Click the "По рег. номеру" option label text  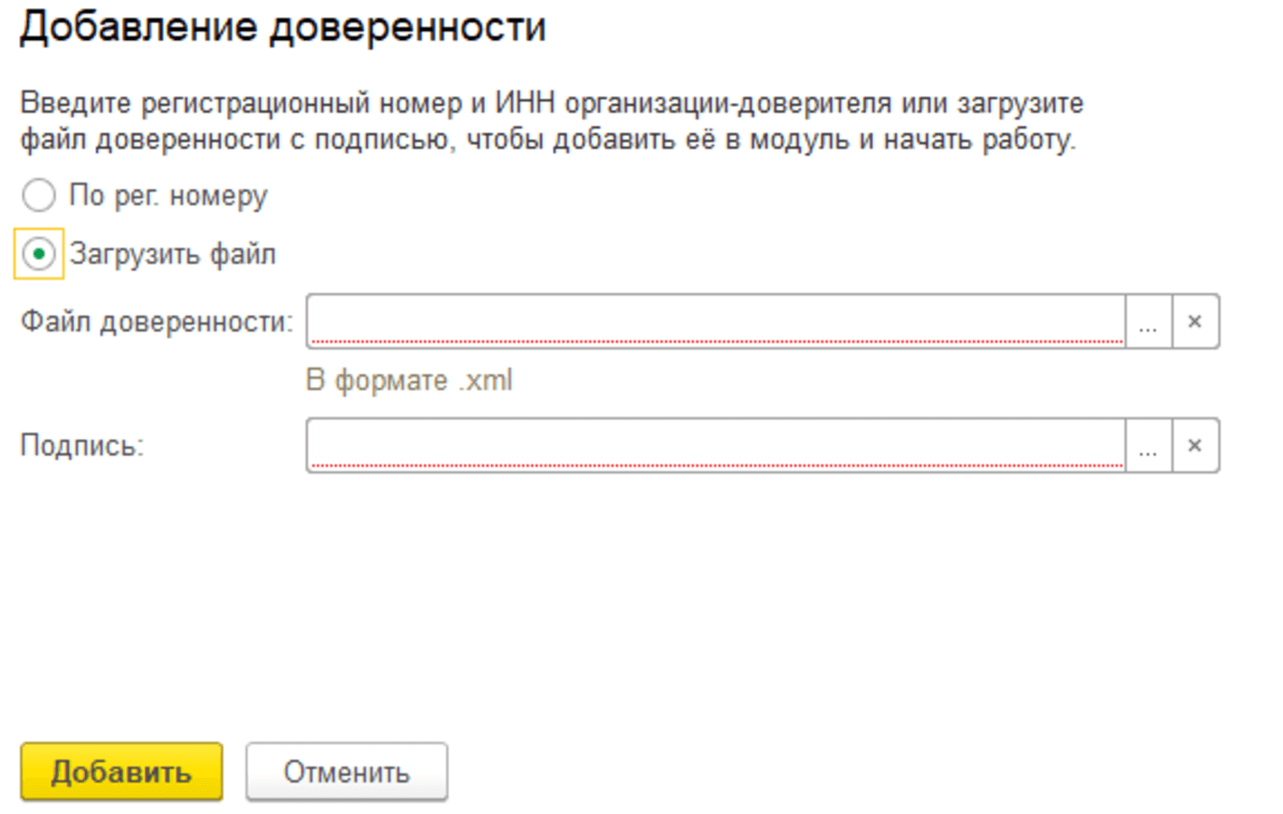[168, 195]
